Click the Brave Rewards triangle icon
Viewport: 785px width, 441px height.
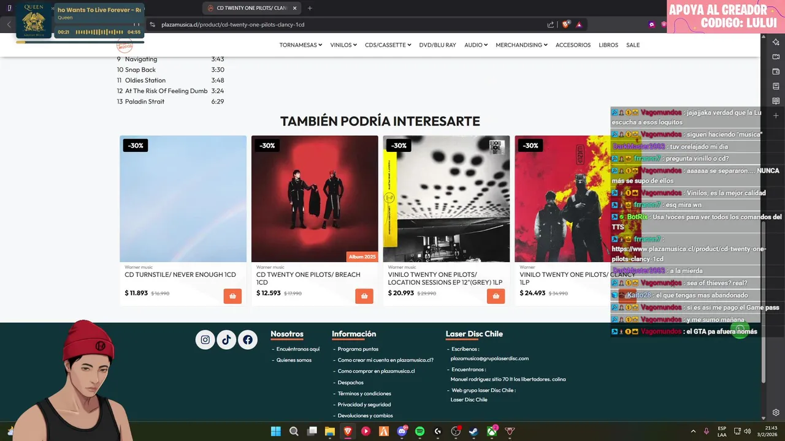(x=579, y=24)
